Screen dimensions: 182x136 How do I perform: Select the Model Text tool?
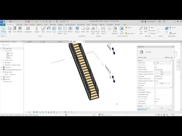click(93, 30)
